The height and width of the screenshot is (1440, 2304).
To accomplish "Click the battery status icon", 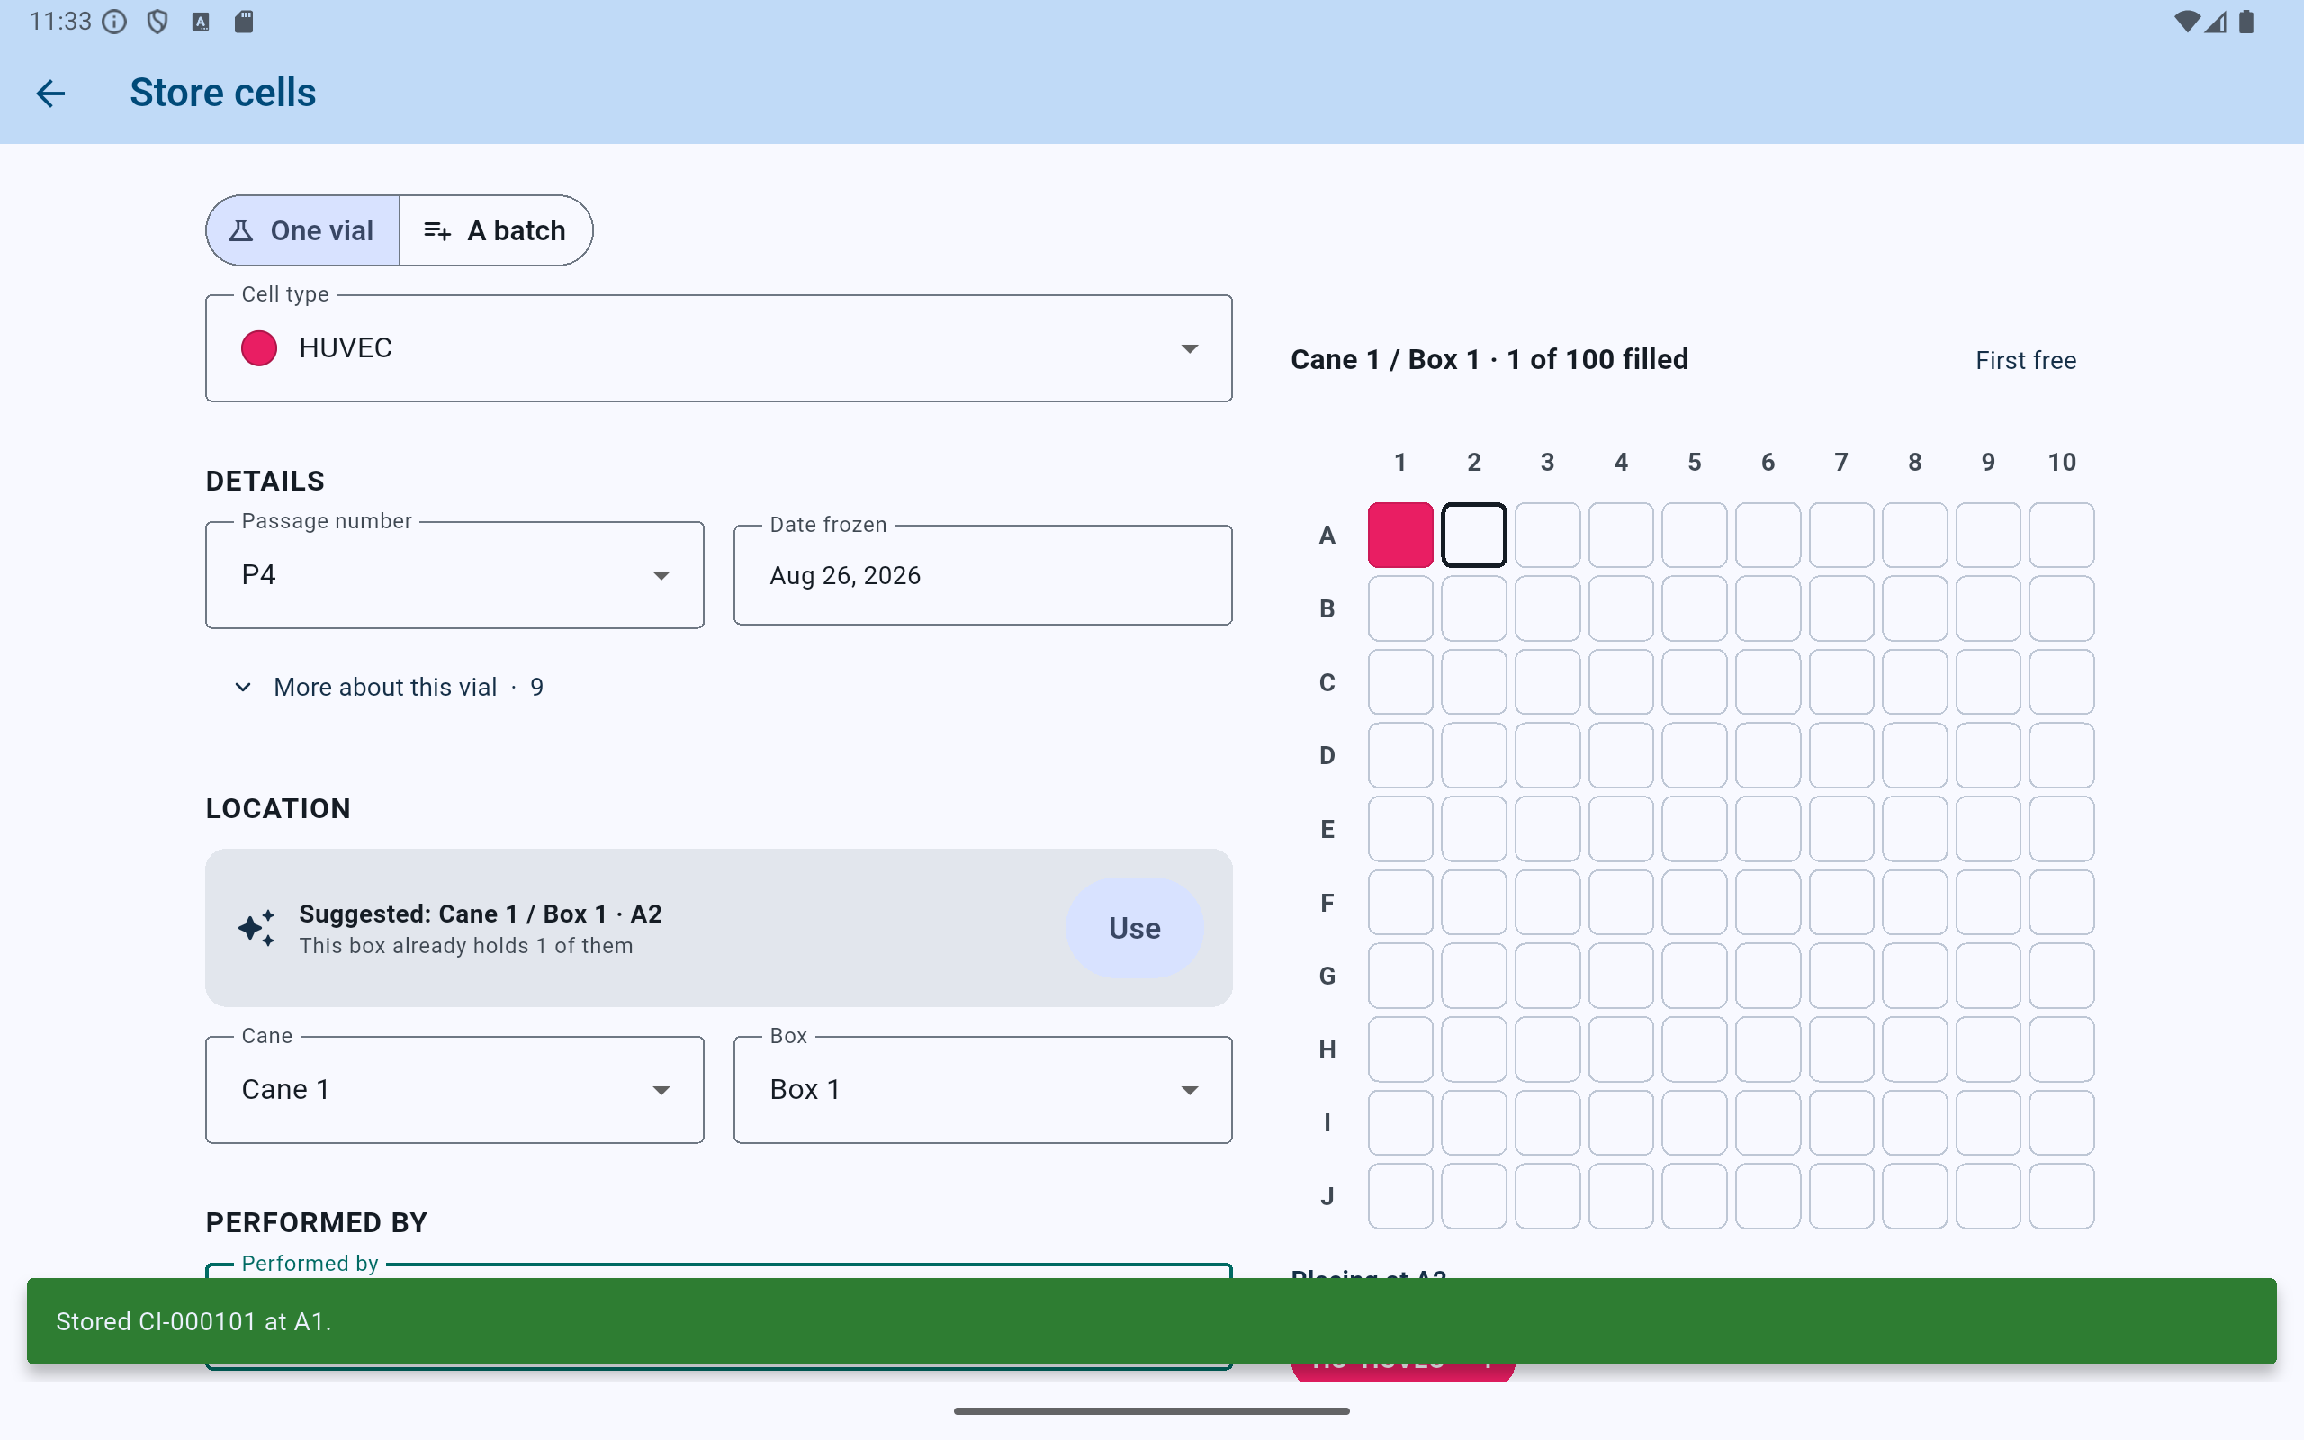I will (x=2247, y=21).
